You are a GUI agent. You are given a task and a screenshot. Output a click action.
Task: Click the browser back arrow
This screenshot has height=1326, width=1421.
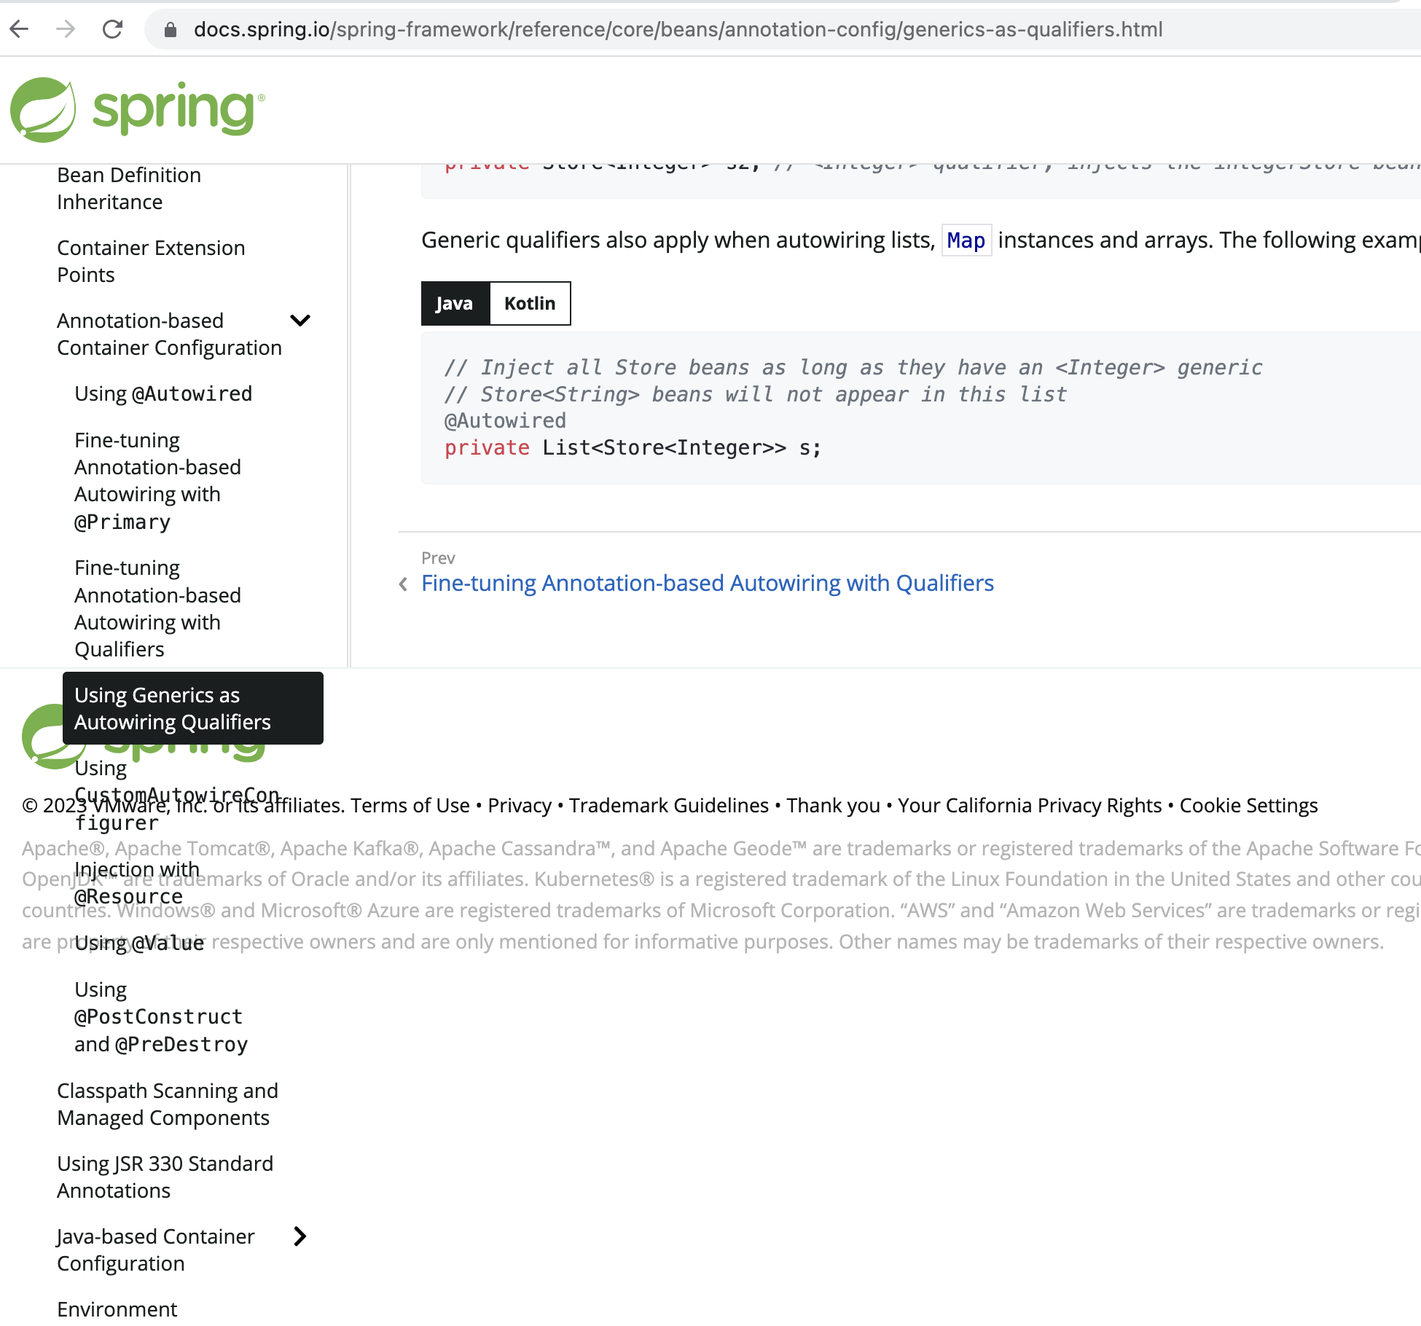[20, 29]
